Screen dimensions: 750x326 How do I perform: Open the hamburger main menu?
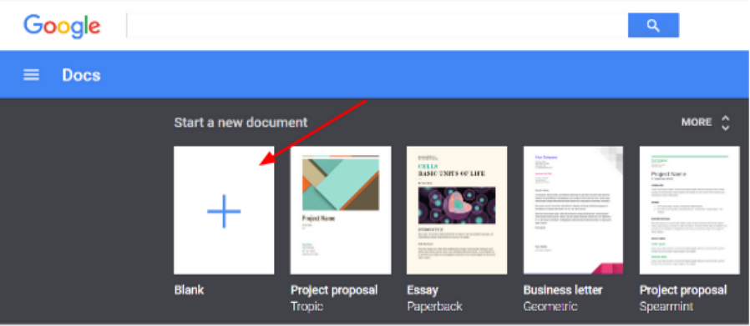coord(32,75)
